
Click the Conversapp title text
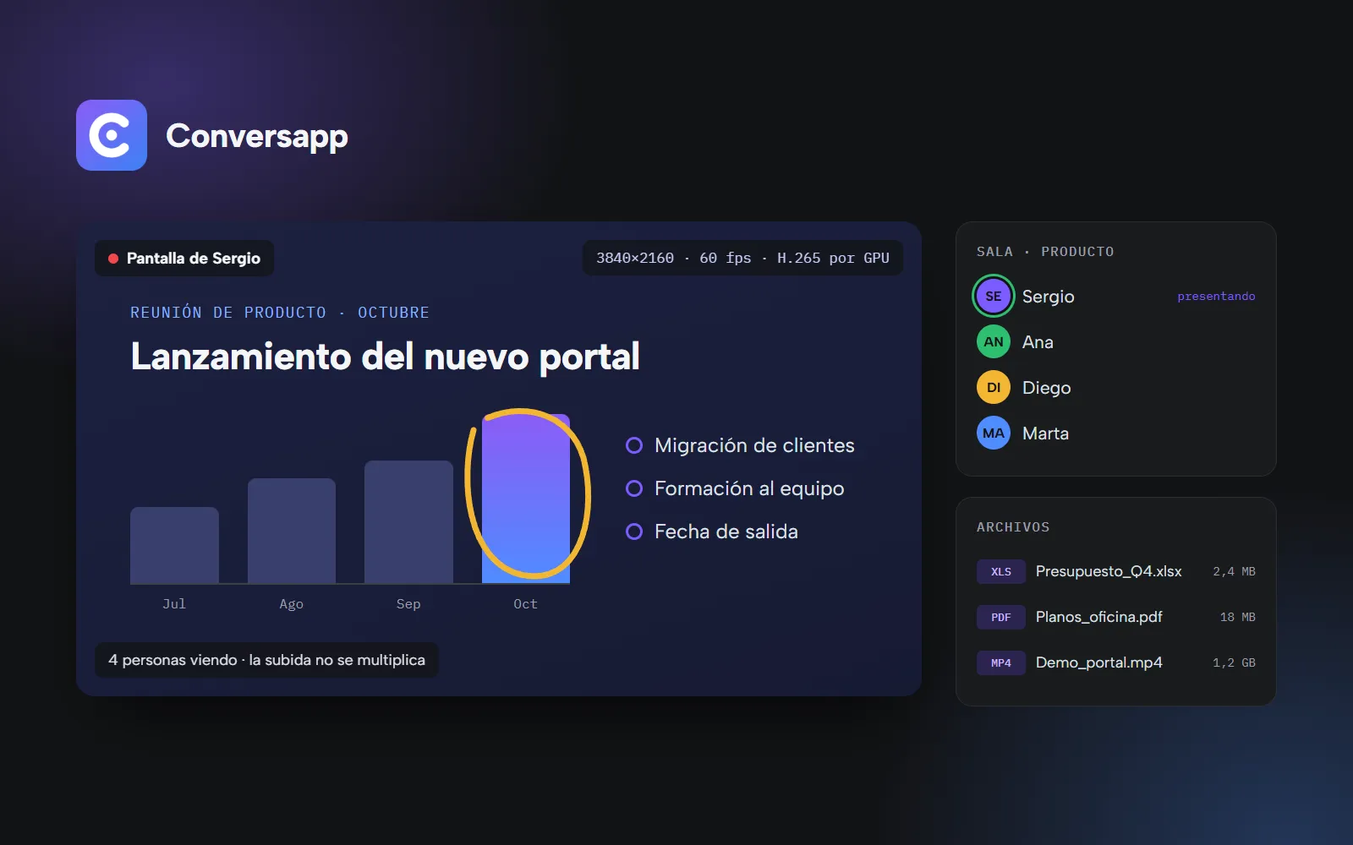257,136
